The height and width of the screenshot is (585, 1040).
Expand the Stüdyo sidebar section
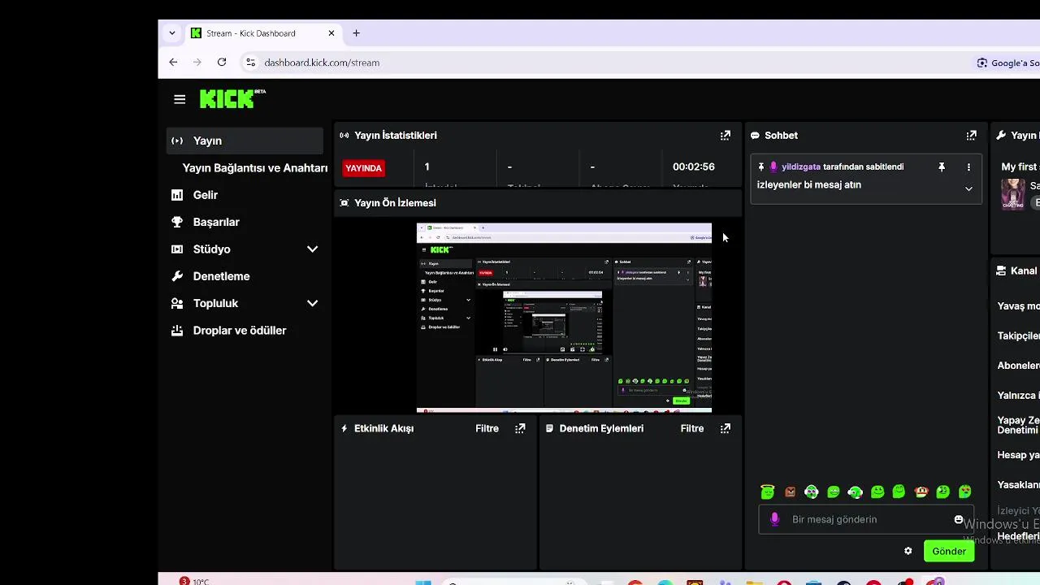[x=312, y=249]
